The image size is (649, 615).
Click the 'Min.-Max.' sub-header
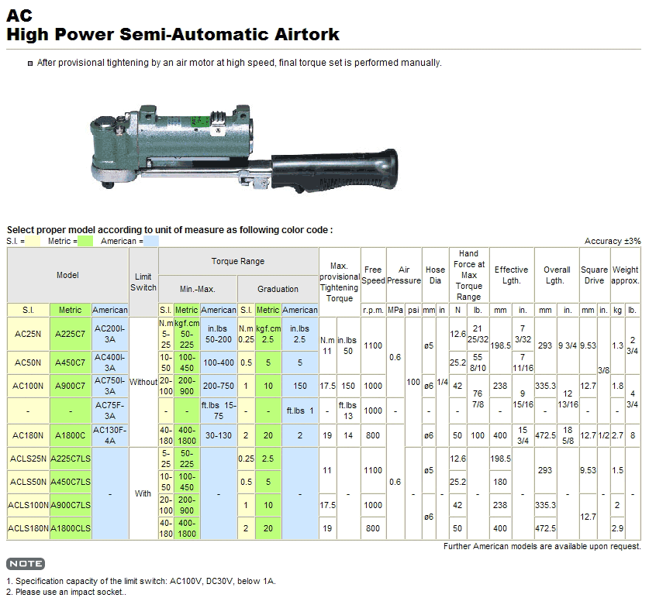point(198,289)
